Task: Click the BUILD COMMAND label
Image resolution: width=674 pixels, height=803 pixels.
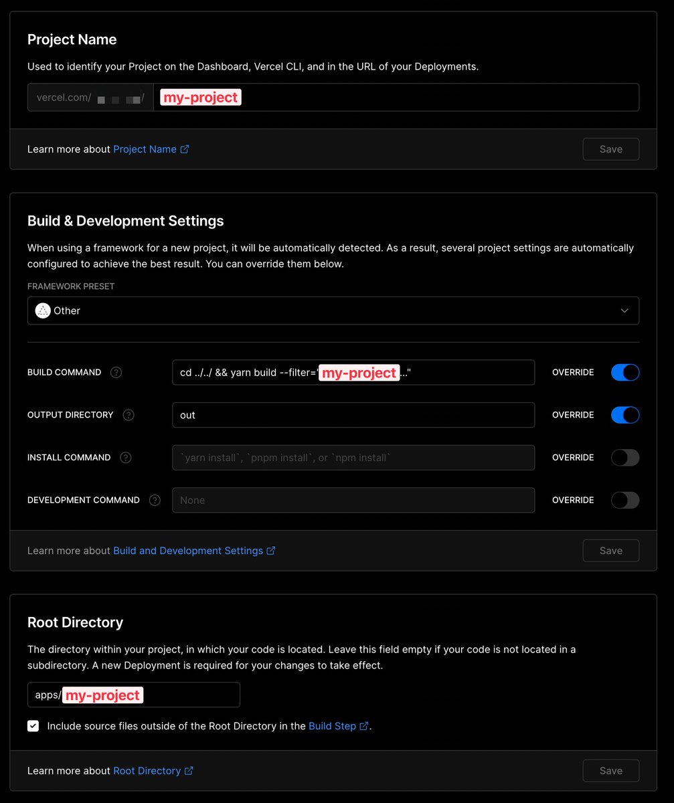Action: tap(64, 373)
